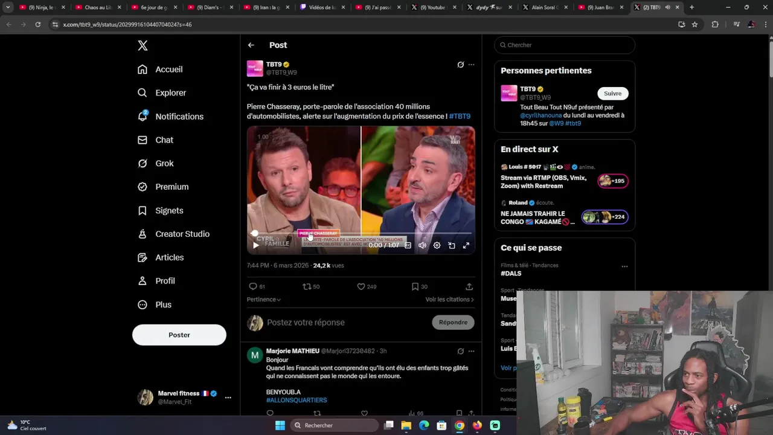Click Grok icon on Marjorie's reply
The image size is (773, 435).
460,351
